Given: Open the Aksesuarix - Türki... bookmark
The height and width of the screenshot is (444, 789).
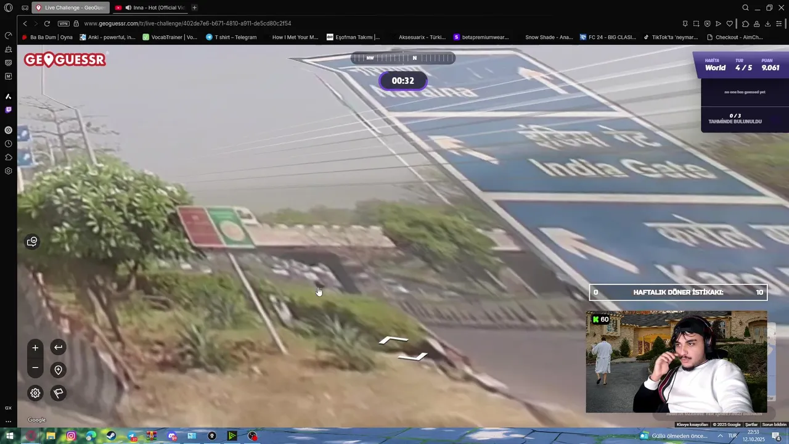Looking at the screenshot, I should tap(422, 37).
